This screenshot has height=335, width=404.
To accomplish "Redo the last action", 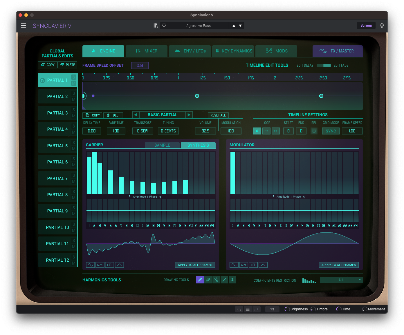I will (x=256, y=309).
